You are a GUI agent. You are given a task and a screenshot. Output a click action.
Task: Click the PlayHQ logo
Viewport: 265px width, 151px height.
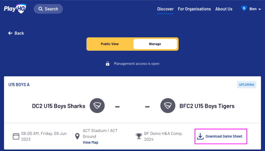(x=15, y=9)
